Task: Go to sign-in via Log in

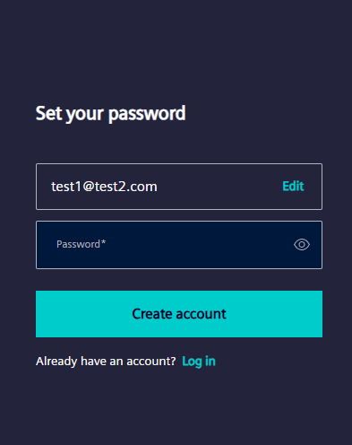Action: tap(199, 362)
